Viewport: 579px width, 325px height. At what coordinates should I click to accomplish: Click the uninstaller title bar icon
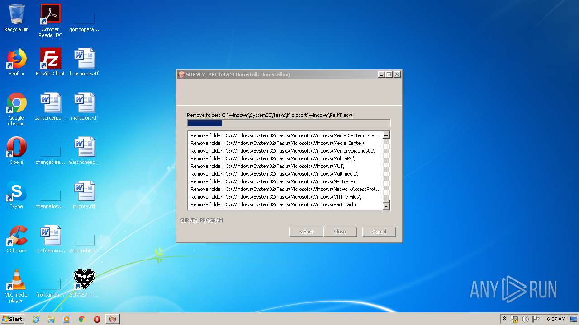(181, 74)
